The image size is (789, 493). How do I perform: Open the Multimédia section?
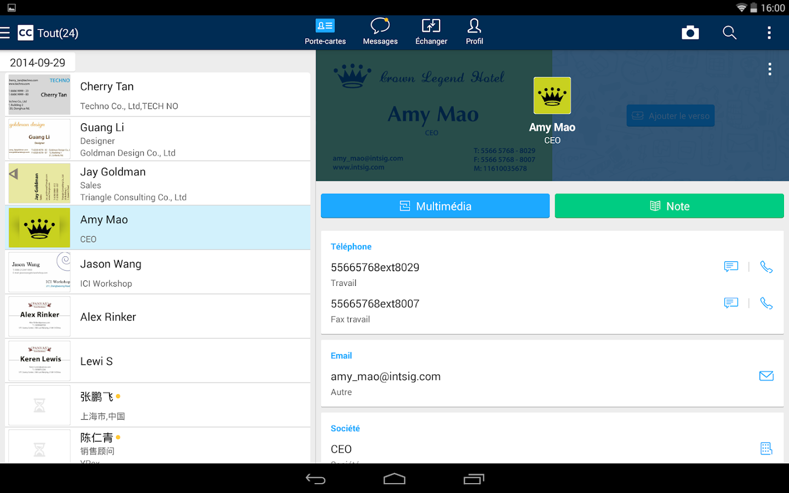(435, 206)
